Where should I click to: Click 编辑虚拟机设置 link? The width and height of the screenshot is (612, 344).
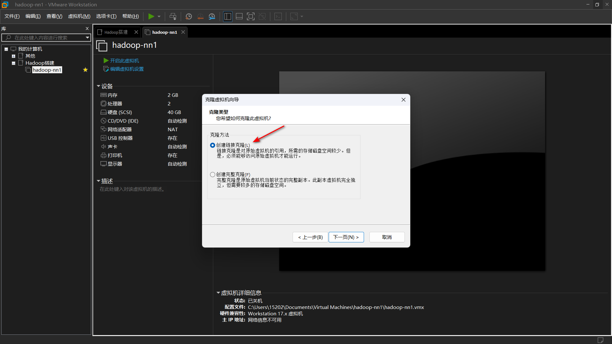pos(127,69)
